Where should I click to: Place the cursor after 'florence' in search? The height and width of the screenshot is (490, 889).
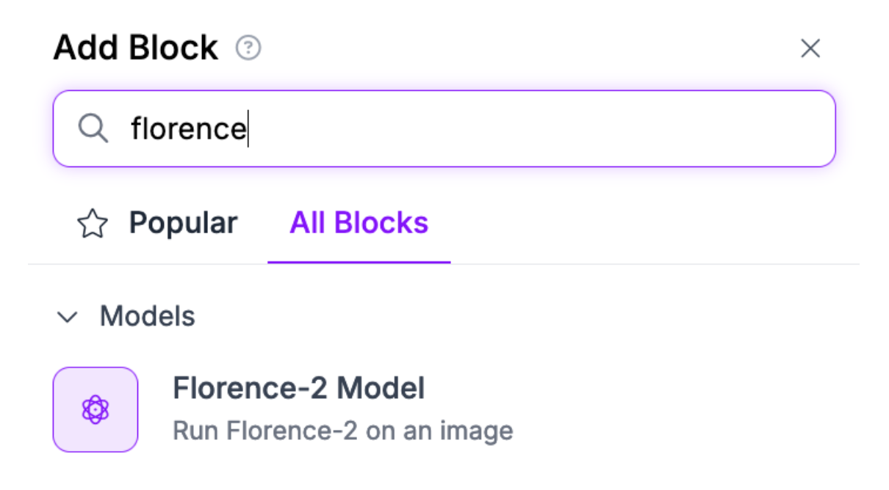[247, 129]
